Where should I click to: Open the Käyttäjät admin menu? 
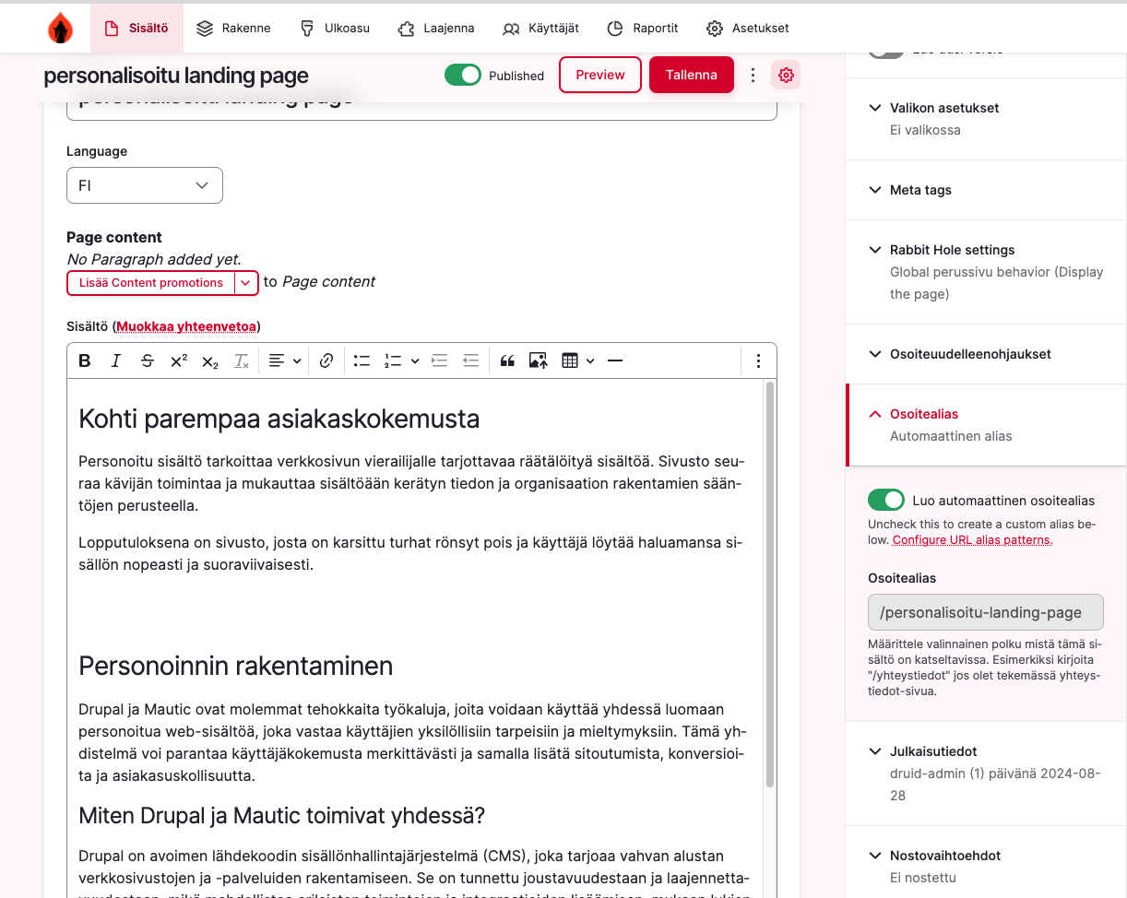pos(541,29)
